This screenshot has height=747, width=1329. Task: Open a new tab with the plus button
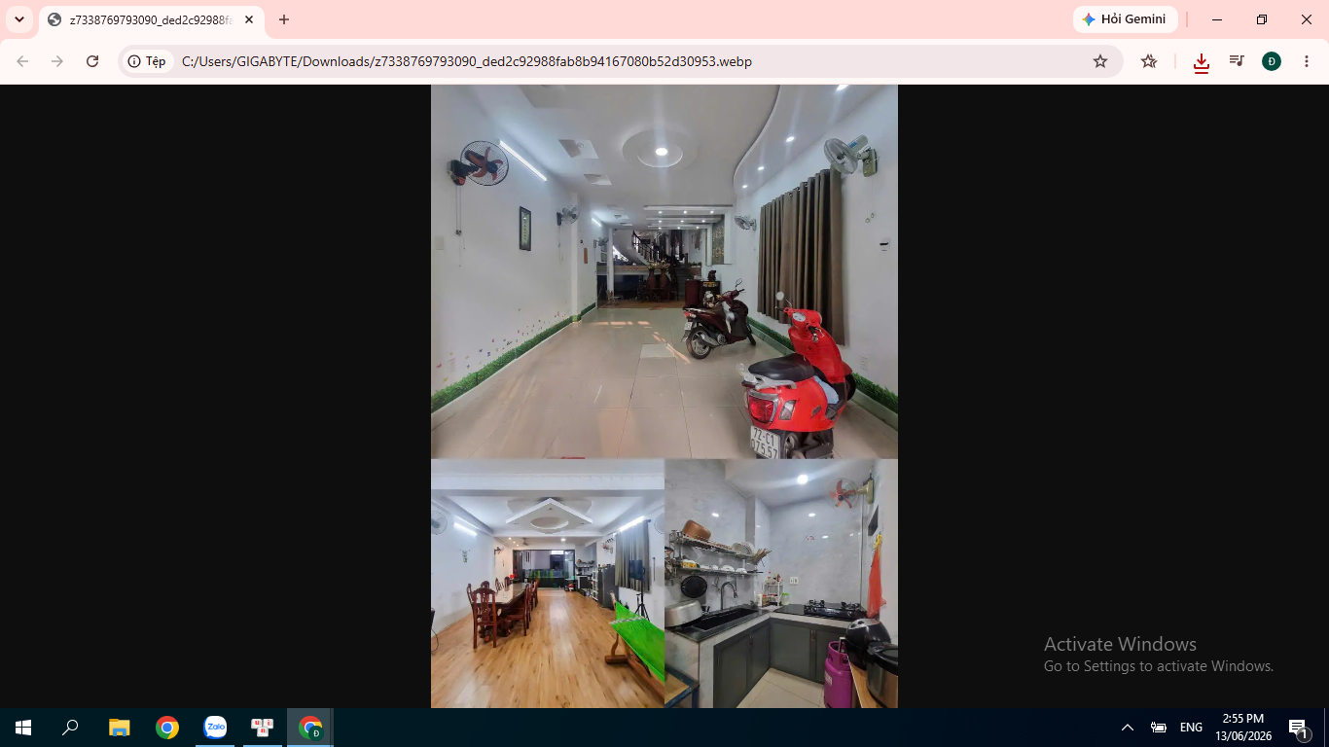(284, 19)
